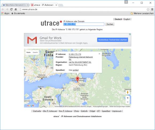Close the utrace tab

pos(56,5)
